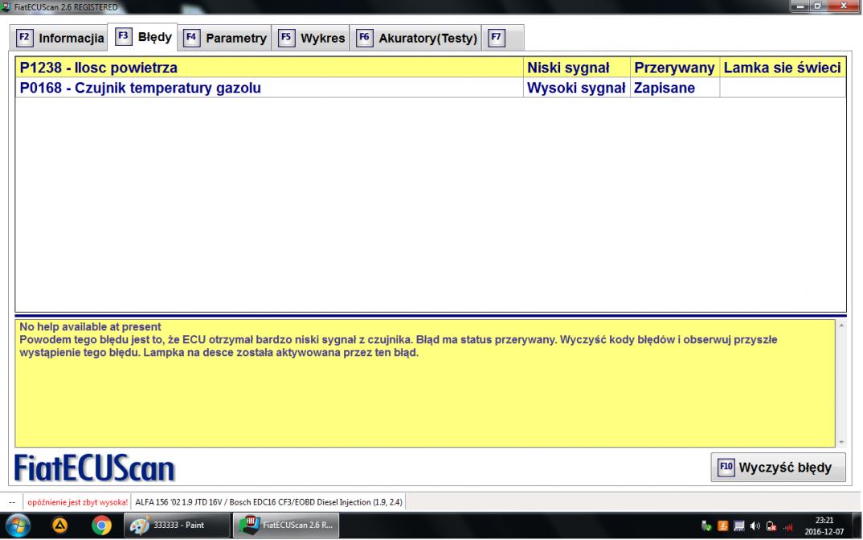
Task: Select error row P0168 - Czujnik temperatury gazolu
Action: pyautogui.click(x=431, y=88)
